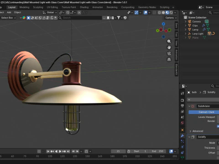The image size is (219, 164).
Task: Switch to the Shading workspace tab
Action: pyautogui.click(x=84, y=7)
